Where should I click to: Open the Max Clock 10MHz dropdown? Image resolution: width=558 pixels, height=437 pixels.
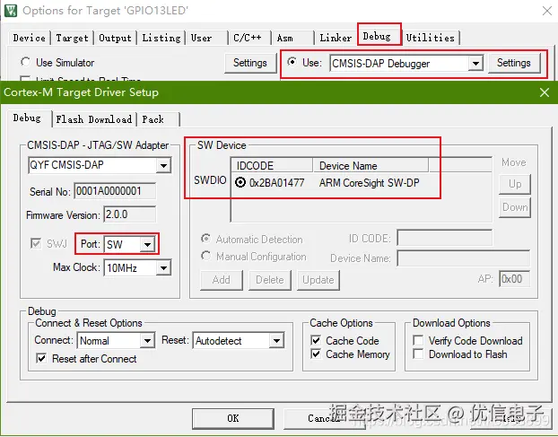tap(163, 267)
